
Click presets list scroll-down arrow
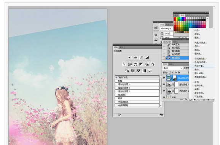coord(161,106)
